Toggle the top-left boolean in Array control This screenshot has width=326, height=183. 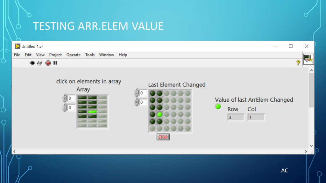[x=82, y=98]
